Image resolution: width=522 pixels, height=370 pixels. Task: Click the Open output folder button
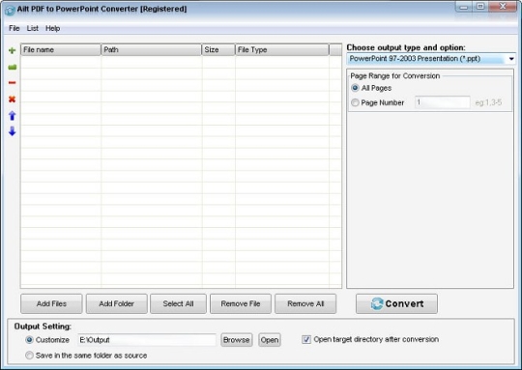click(x=270, y=340)
